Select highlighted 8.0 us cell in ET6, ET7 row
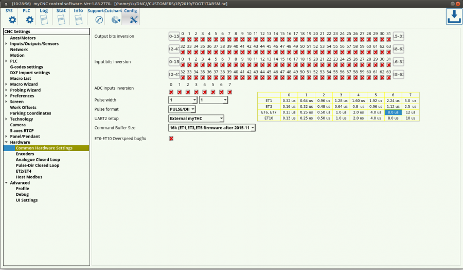463x270 pixels. pyautogui.click(x=393, y=112)
